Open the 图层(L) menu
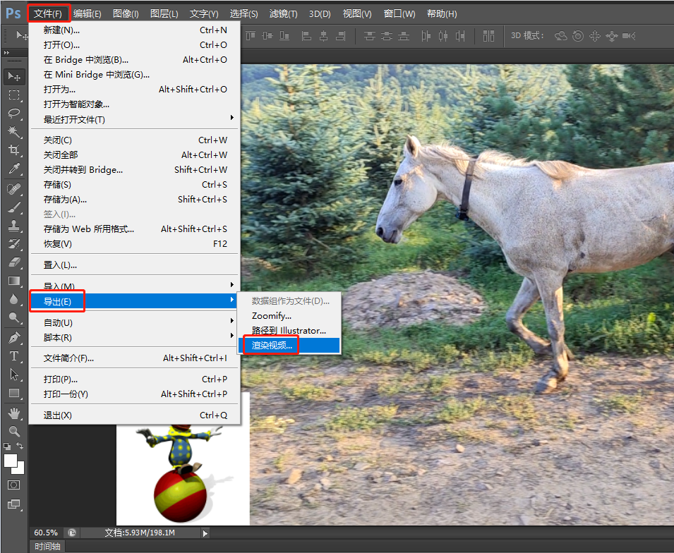The image size is (674, 553). pos(164,13)
